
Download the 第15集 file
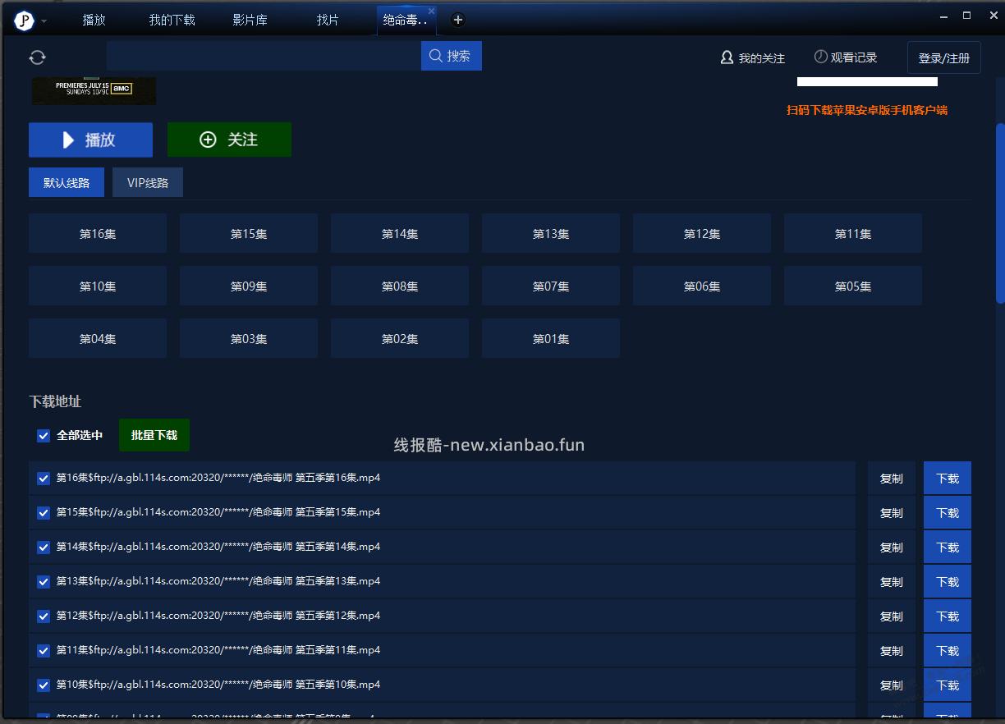948,513
